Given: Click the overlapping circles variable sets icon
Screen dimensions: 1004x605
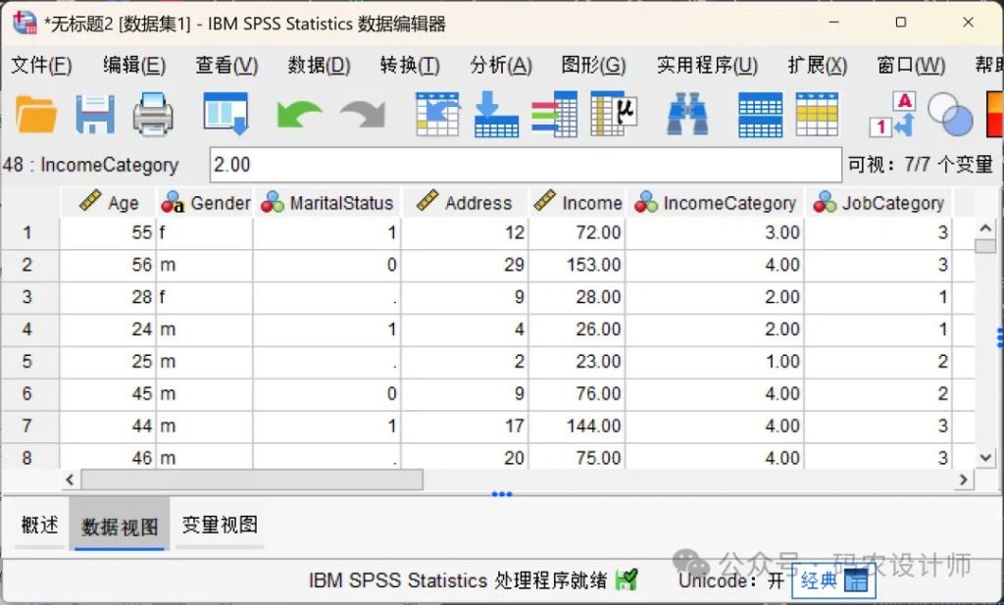Looking at the screenshot, I should point(949,114).
